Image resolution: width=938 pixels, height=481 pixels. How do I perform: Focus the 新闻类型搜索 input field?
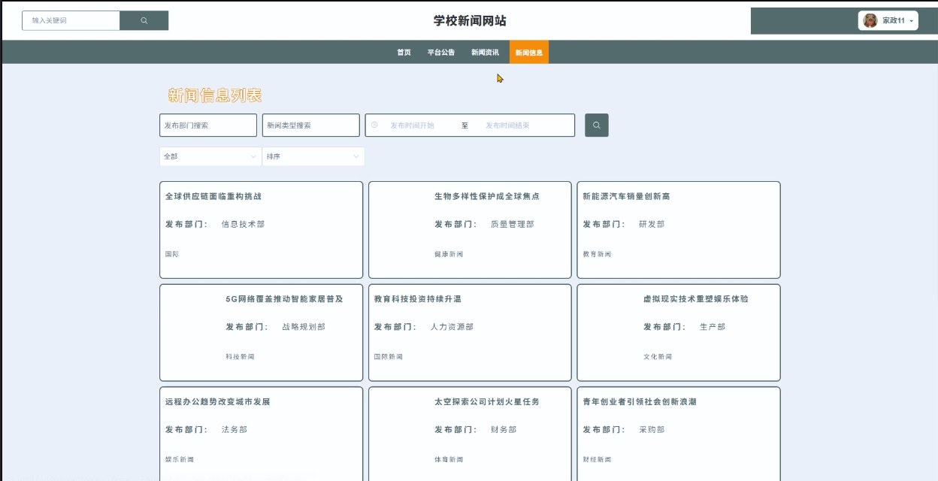[x=311, y=126]
